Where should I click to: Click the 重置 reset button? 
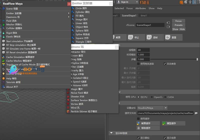coord(173,37)
